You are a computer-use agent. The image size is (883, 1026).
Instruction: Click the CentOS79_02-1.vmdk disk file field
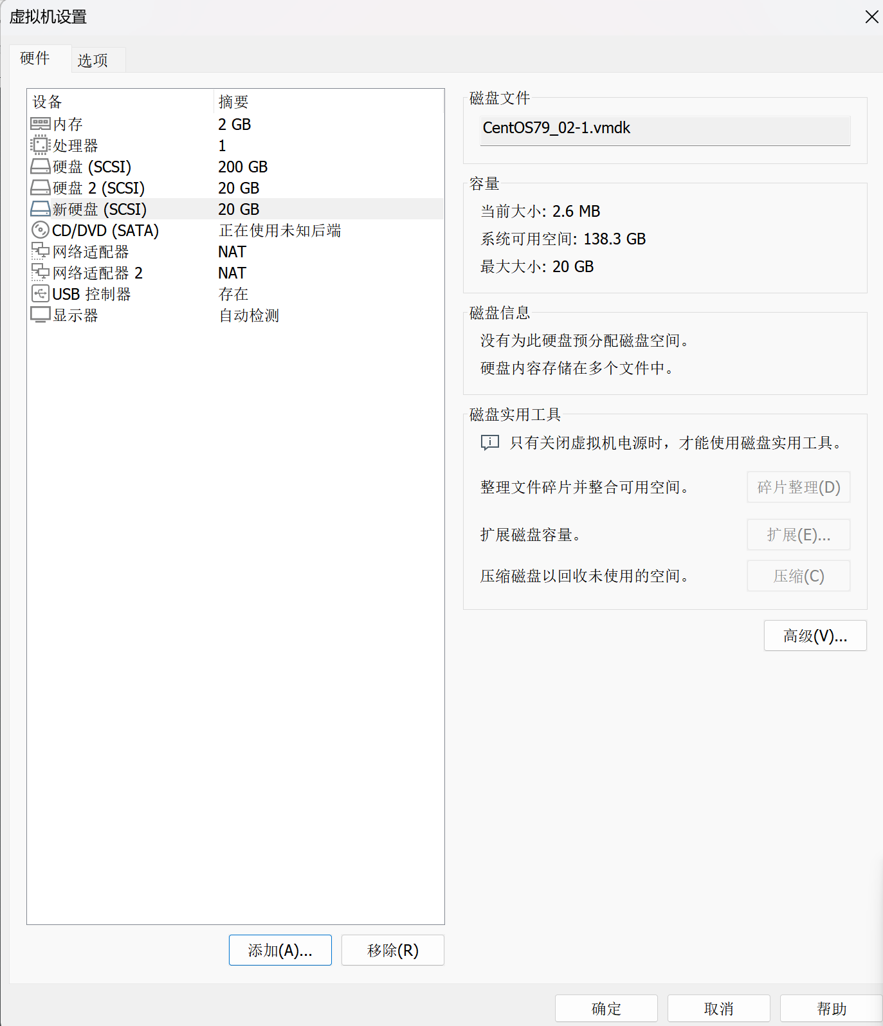tap(665, 130)
